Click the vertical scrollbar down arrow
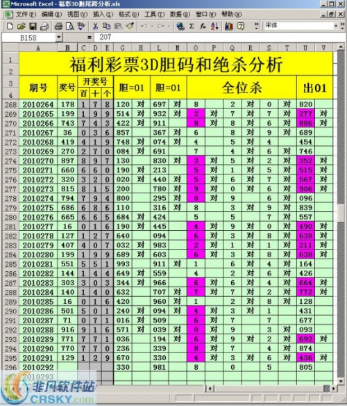This screenshot has height=406, width=347. click(341, 382)
